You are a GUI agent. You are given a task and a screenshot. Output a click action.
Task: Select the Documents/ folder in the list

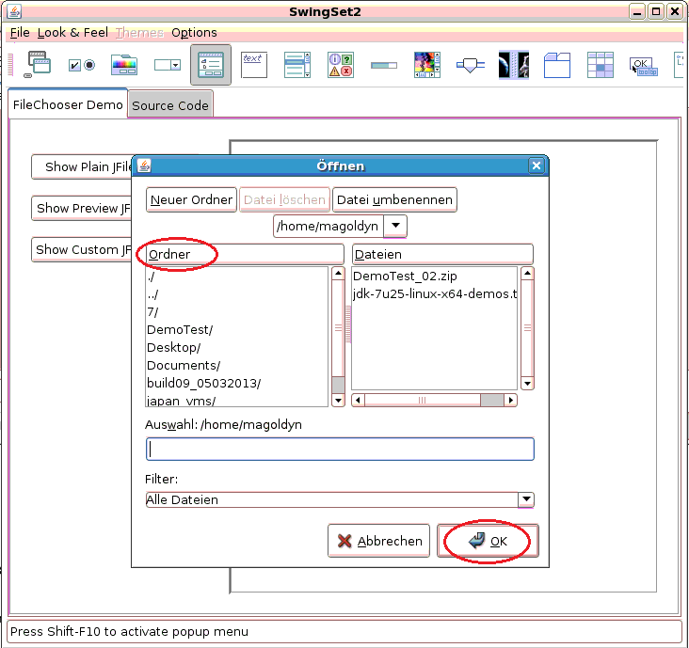(x=184, y=365)
